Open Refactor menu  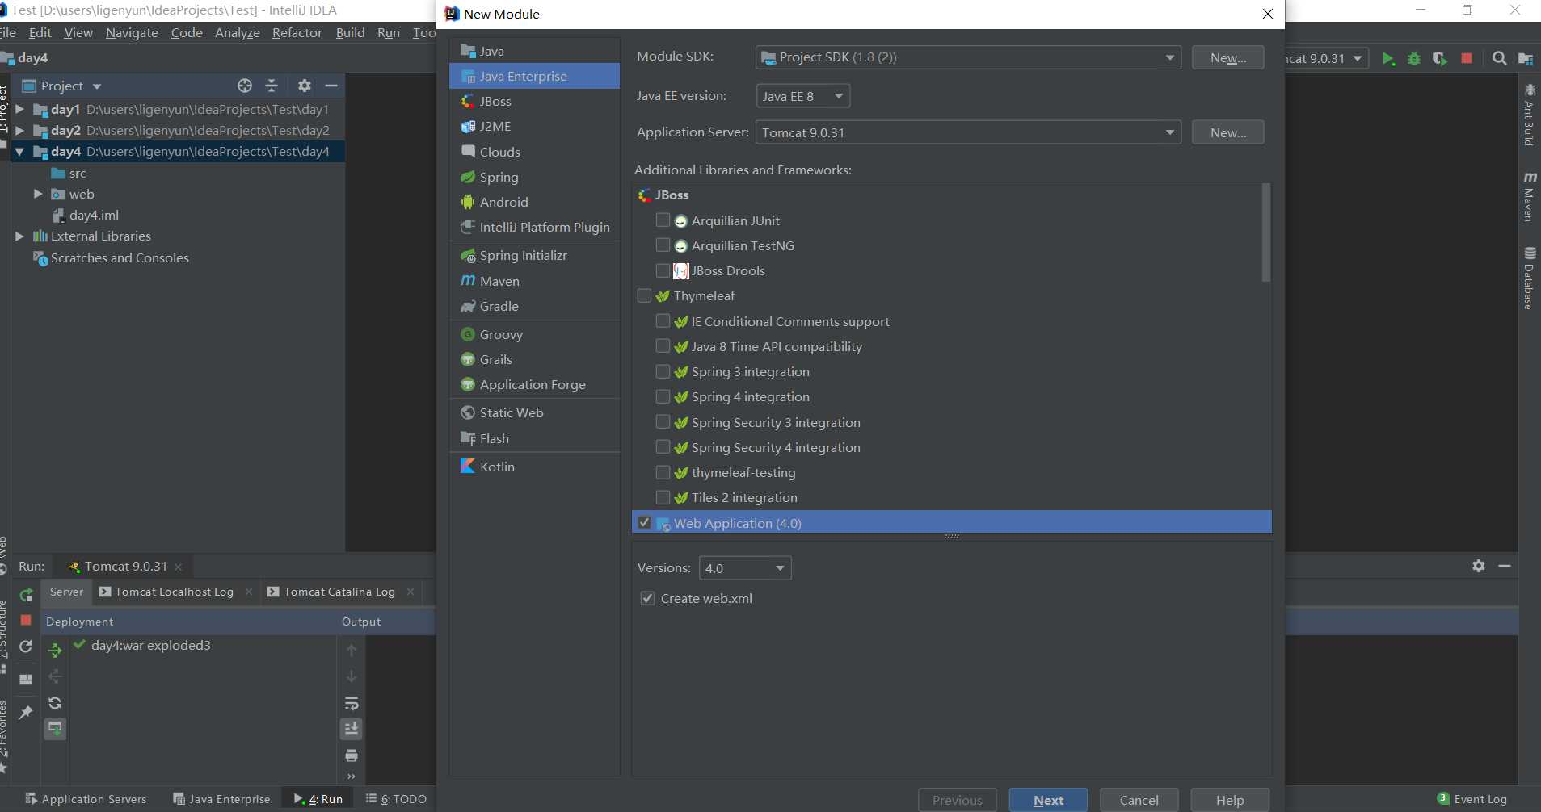[297, 32]
